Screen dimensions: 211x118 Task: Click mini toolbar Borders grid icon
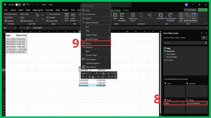103,77
